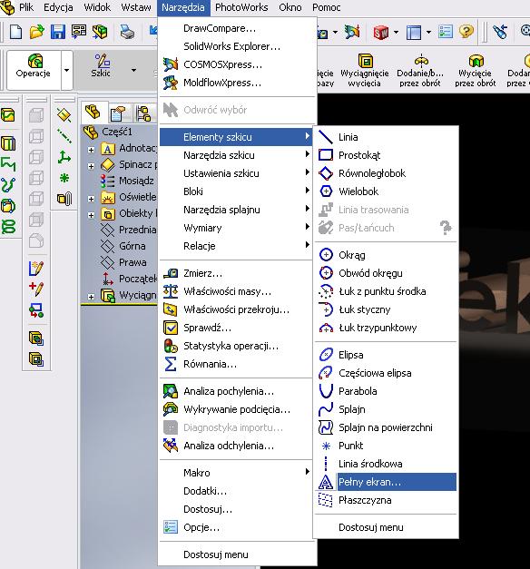The height and width of the screenshot is (569, 530).
Task: Open the Ustawienia szkicu submenu
Action: pyautogui.click(x=236, y=173)
